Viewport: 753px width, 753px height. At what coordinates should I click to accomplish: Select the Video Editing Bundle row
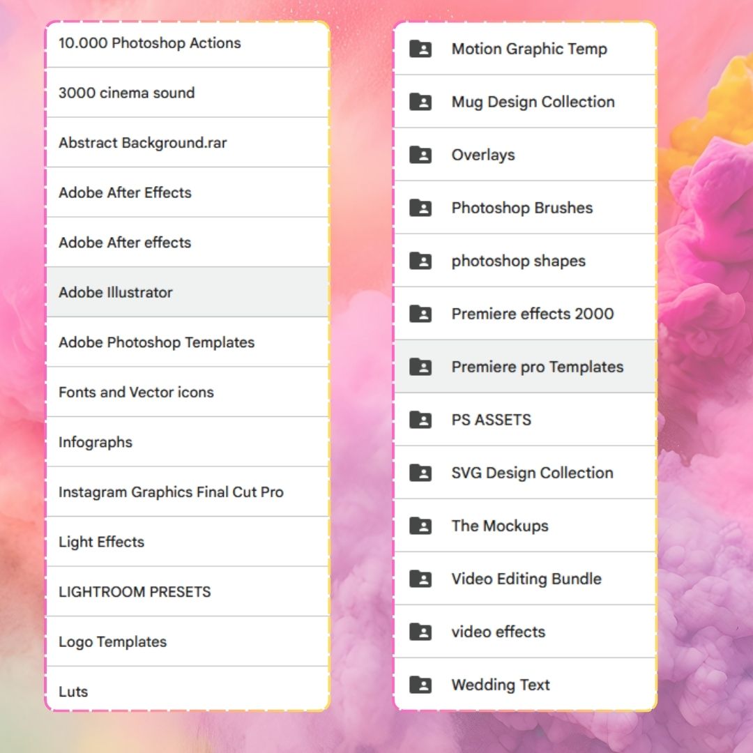click(x=526, y=579)
